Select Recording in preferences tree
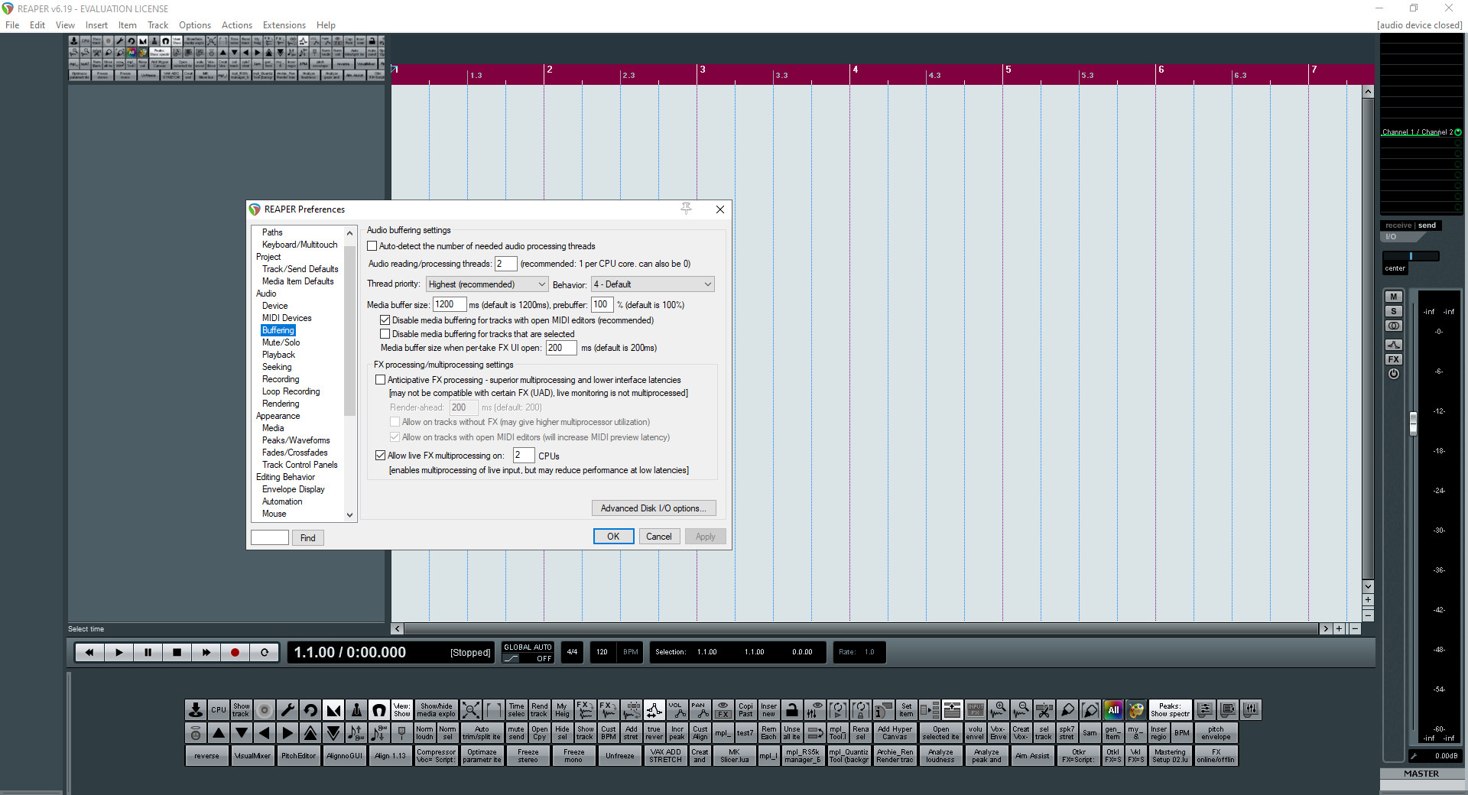 (281, 379)
